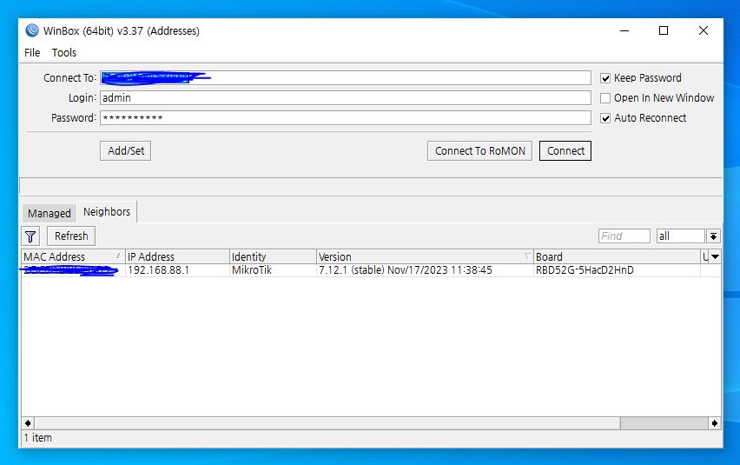740x465 pixels.
Task: Click the right arrow of horizontal scrollbar
Action: [715, 423]
